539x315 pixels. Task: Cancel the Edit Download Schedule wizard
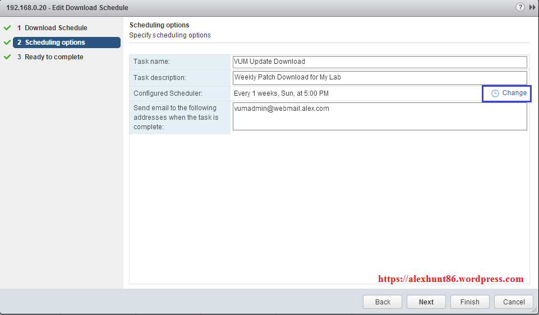513,302
